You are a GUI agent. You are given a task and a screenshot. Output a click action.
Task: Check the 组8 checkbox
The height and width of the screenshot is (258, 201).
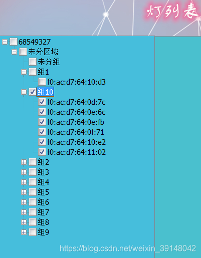coord(33,222)
